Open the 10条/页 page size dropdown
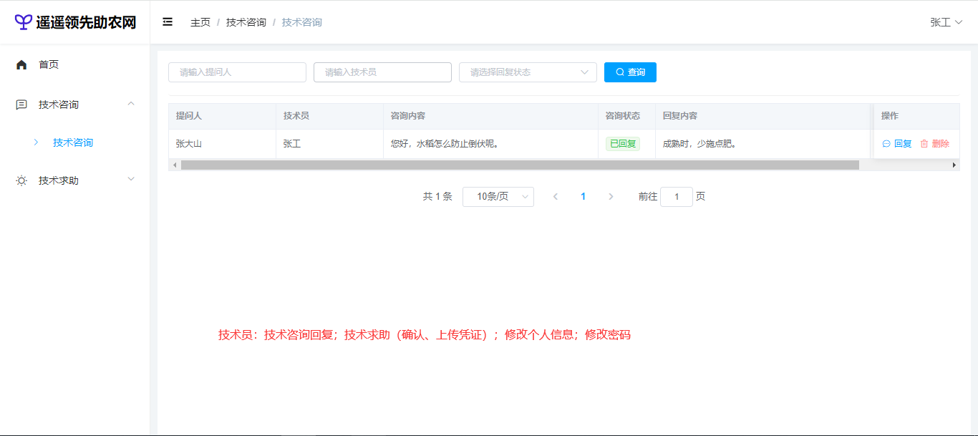Screen dimensions: 978x436 pyautogui.click(x=498, y=196)
